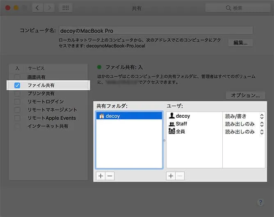Remove user with the minus button
The height and width of the screenshot is (217, 274).
[x=180, y=176]
